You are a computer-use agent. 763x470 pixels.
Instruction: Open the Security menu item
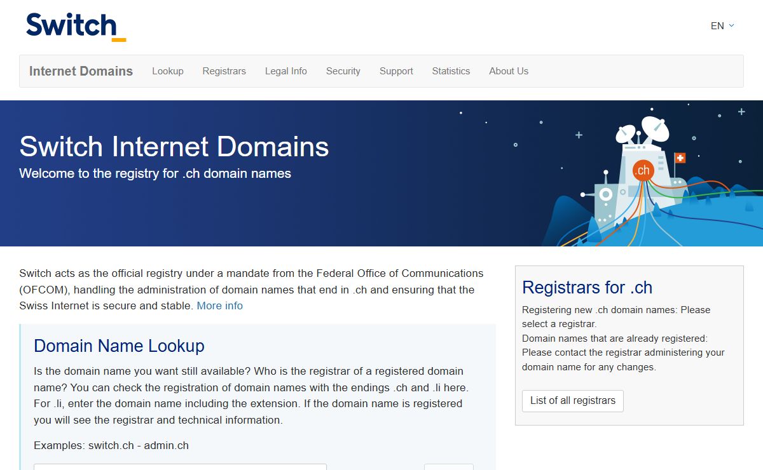pyautogui.click(x=343, y=71)
